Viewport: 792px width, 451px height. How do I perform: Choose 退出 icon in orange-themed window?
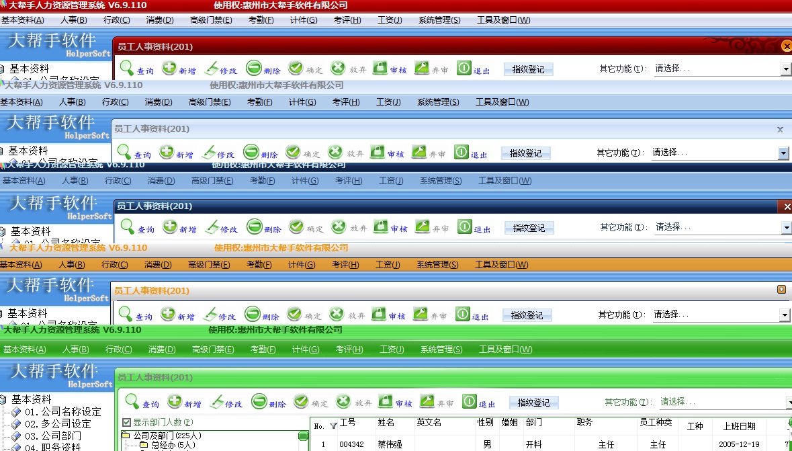[463, 314]
